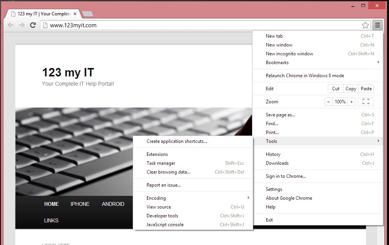The image size is (389, 245).
Task: Go to the HOME nav link
Action: coord(52,204)
